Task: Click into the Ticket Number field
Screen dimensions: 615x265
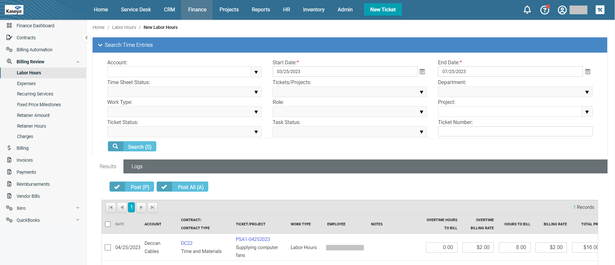Action: [x=515, y=132]
